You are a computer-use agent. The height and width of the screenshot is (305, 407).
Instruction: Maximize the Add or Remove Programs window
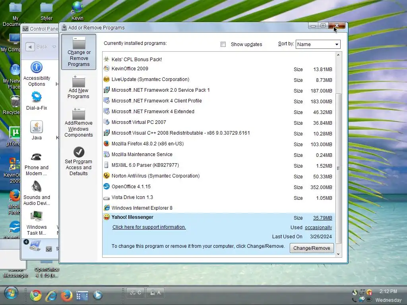coord(323,25)
